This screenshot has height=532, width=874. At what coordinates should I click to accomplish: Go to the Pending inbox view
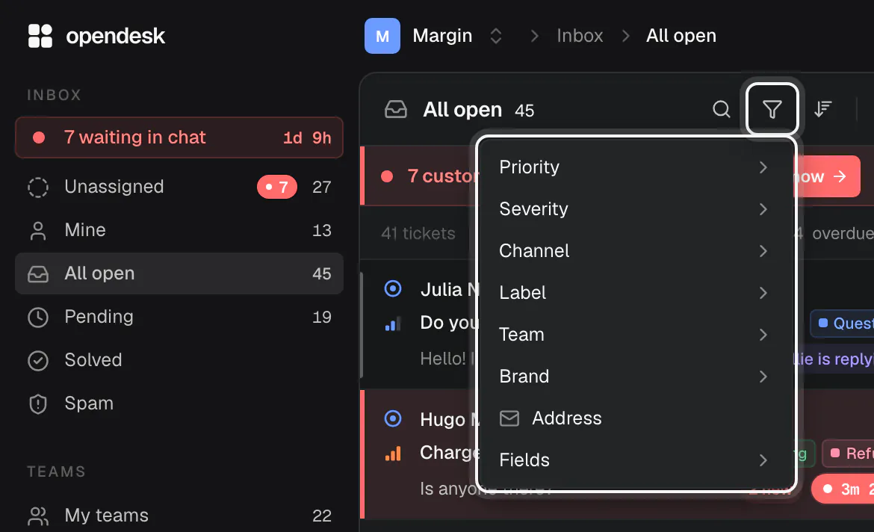179,318
